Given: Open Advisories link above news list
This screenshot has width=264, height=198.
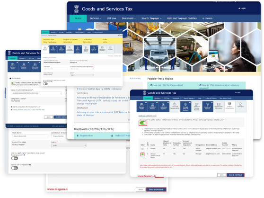Looking at the screenshot, I should (x=135, y=78).
